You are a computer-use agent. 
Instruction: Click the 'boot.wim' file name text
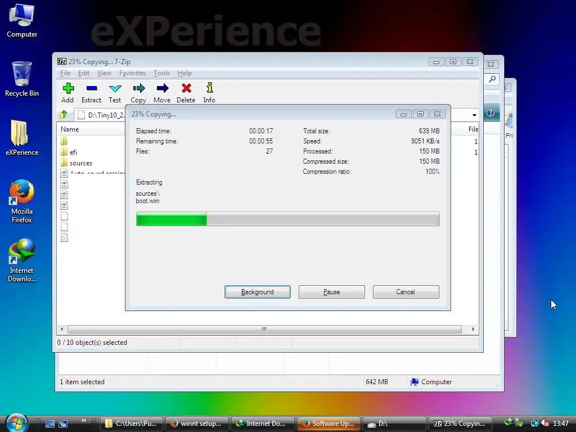[x=148, y=201]
